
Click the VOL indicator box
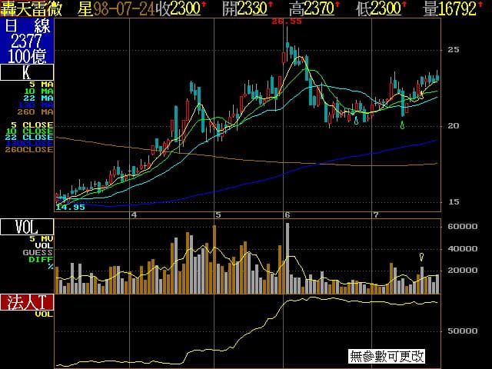click(27, 227)
